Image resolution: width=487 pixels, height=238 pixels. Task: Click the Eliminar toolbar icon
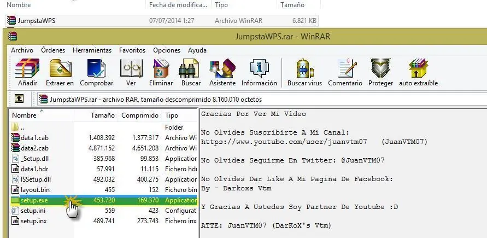point(161,68)
